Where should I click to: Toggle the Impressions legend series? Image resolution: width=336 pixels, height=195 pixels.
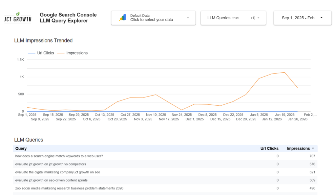click(x=73, y=53)
